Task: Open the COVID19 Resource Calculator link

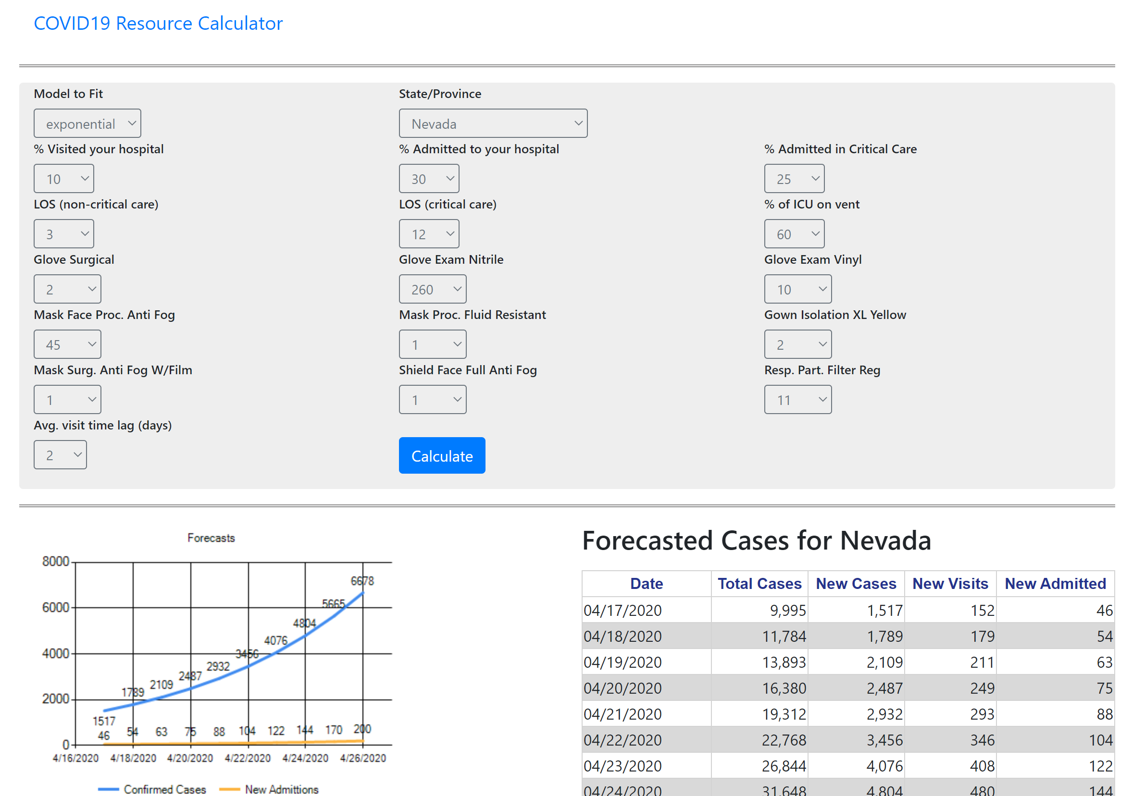Action: pyautogui.click(x=158, y=24)
